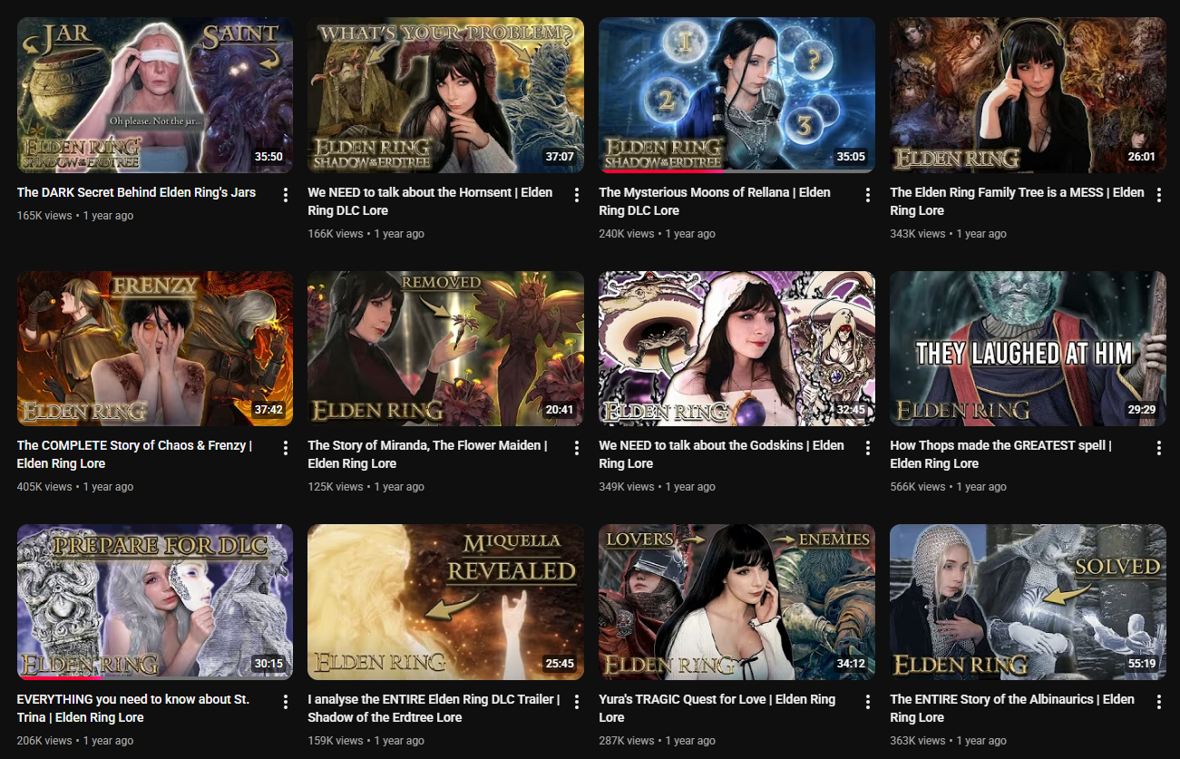This screenshot has height=759, width=1180.
Task: Select the 30:15 duration badge
Action: pyautogui.click(x=268, y=664)
